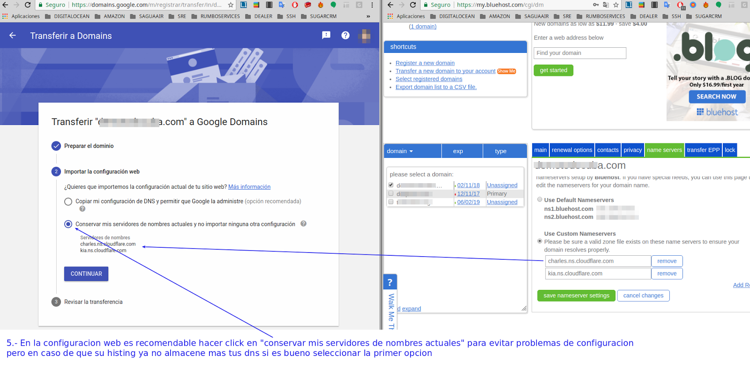The height and width of the screenshot is (370, 750).
Task: Go back in the Bluehost browser window
Action: point(390,5)
